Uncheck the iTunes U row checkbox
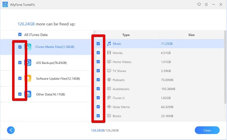This screenshot has height=140, width=227. 98,98
